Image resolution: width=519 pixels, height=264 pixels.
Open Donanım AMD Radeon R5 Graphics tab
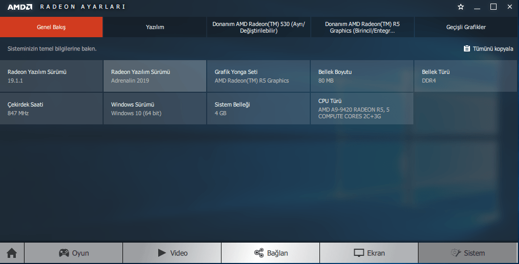(362, 27)
